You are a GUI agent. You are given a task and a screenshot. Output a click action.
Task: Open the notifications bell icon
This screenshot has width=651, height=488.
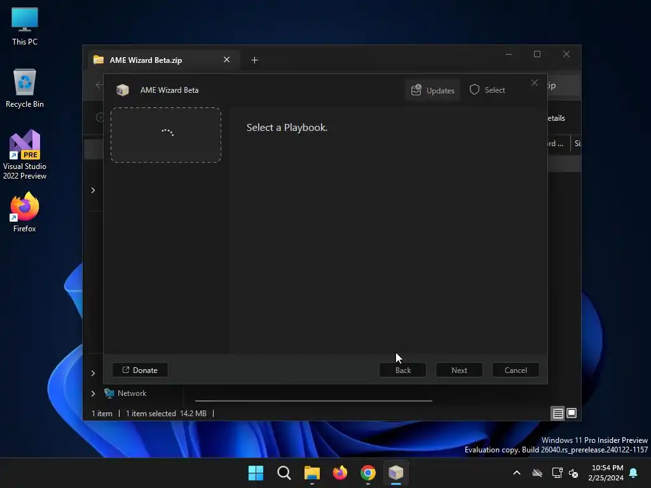click(x=634, y=473)
